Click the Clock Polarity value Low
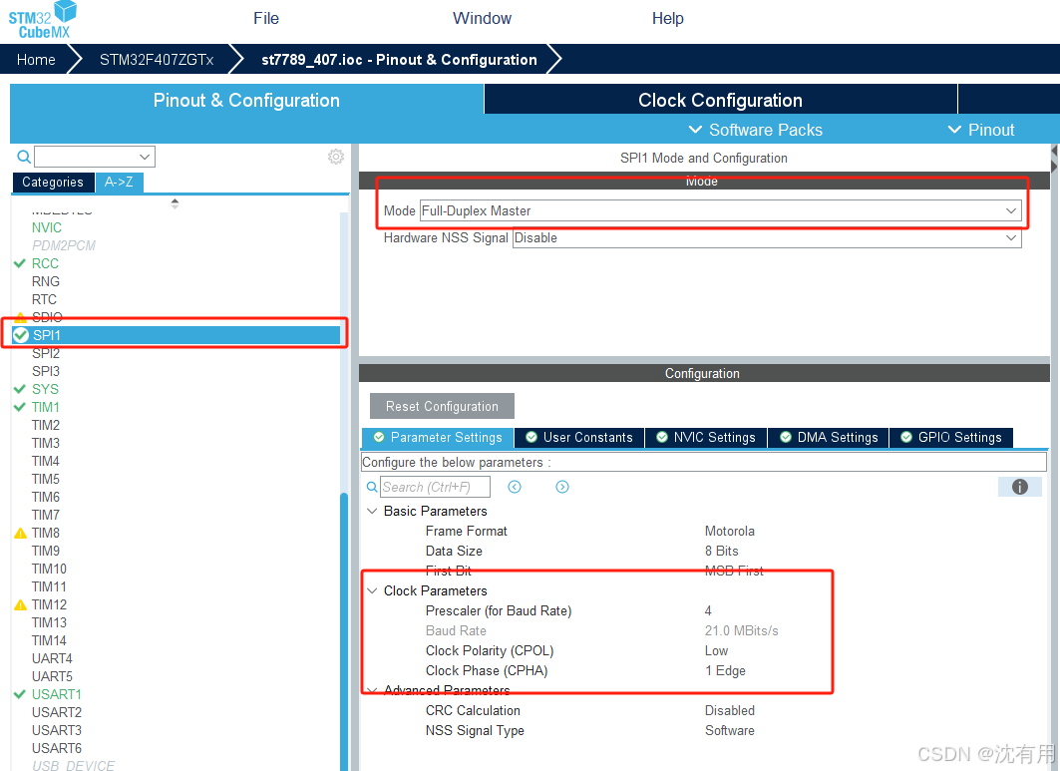Screen dimensions: 1060x771 pyautogui.click(x=717, y=650)
